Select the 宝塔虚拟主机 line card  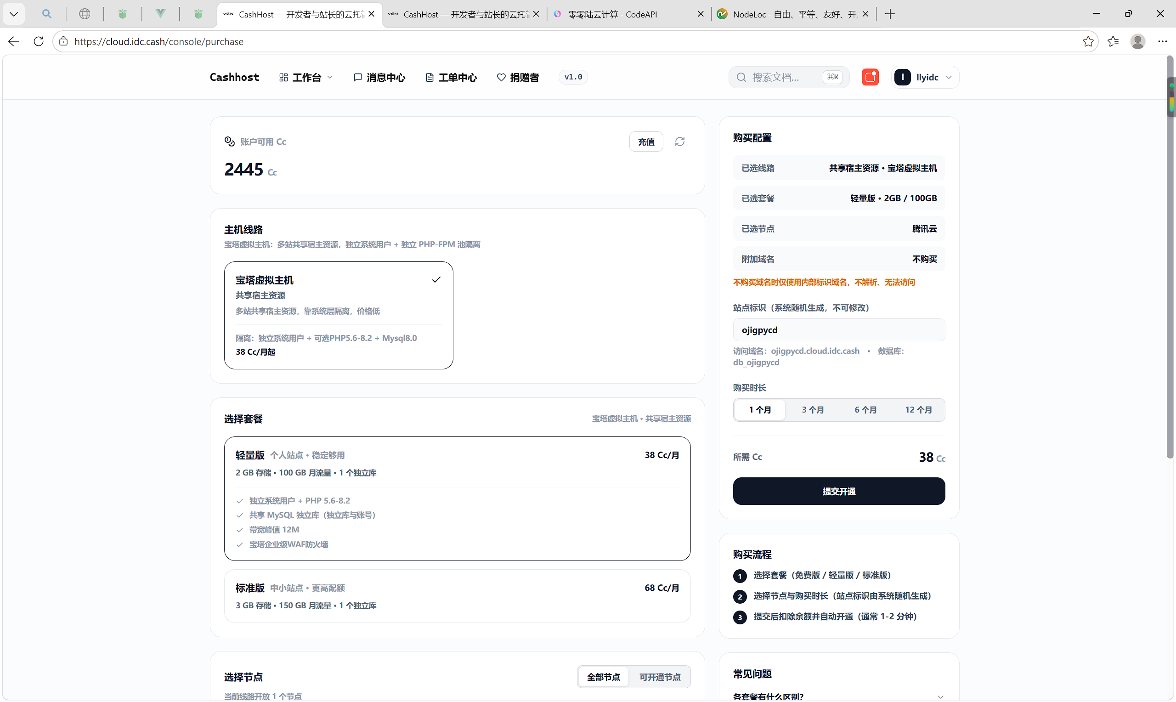coord(339,315)
